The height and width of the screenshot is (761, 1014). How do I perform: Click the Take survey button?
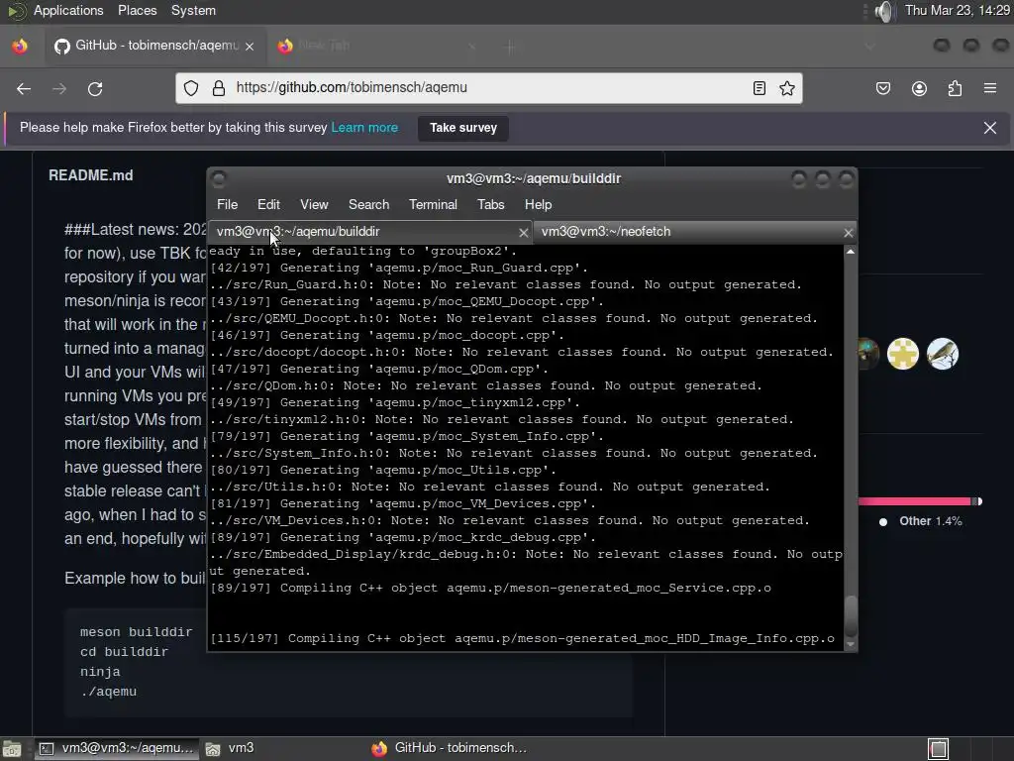(463, 128)
